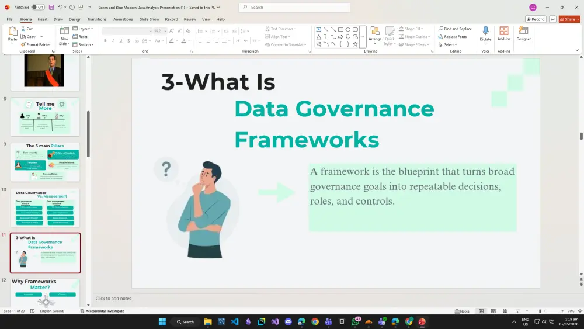Click the Share button
This screenshot has width=584, height=329.
click(x=569, y=19)
